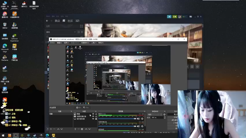Viewport: 246px width, 138px height.
Task: Open Steam account name dropdown
Action: coord(184,17)
